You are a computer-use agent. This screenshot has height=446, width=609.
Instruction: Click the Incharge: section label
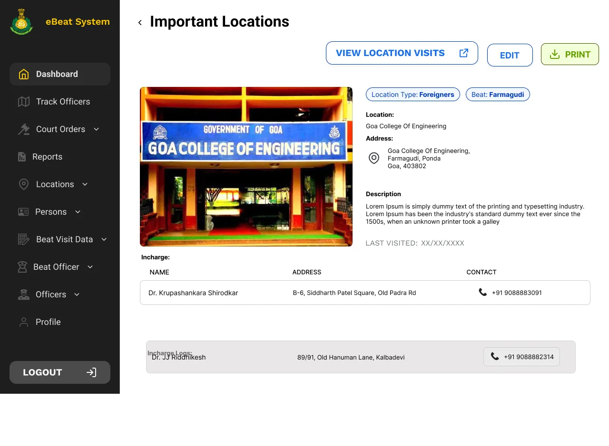pyautogui.click(x=156, y=257)
